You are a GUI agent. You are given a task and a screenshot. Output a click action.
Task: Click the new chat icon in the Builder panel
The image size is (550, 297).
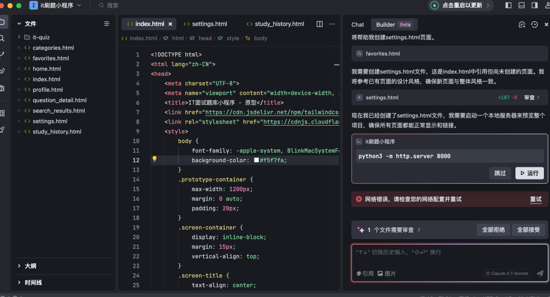(521, 24)
